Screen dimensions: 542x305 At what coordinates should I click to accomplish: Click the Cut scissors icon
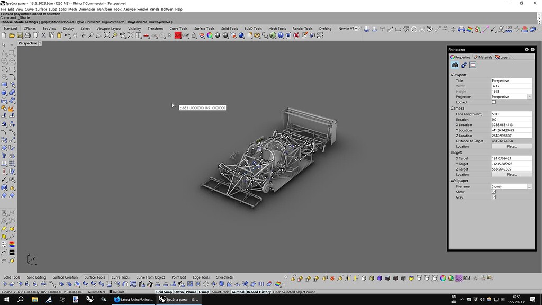coord(43,35)
